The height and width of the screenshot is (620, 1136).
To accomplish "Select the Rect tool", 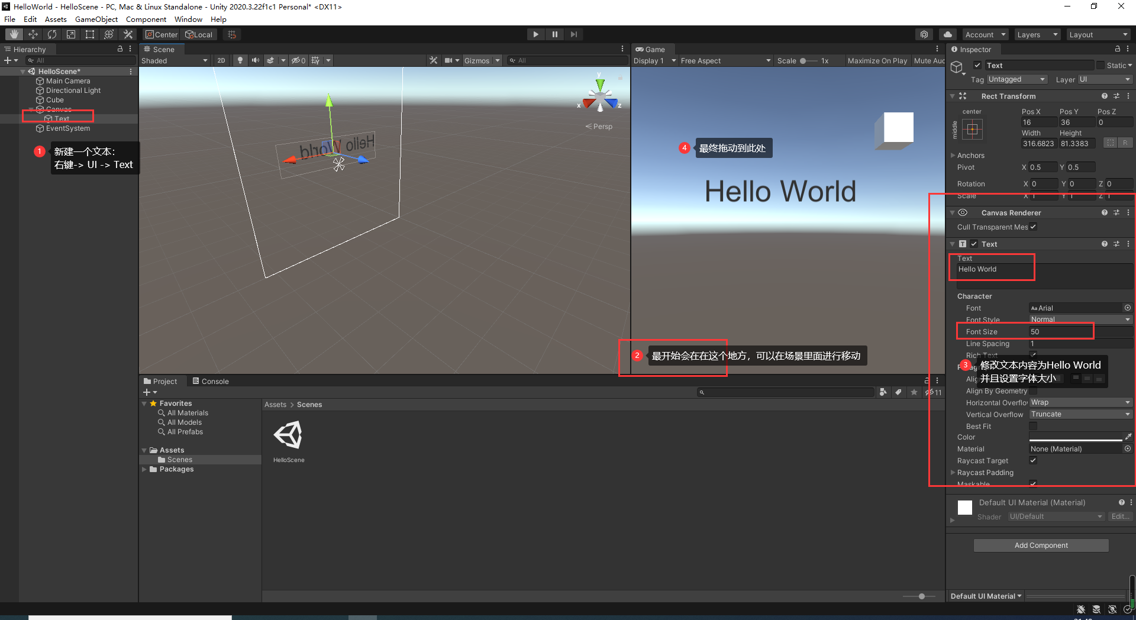I will tap(90, 34).
